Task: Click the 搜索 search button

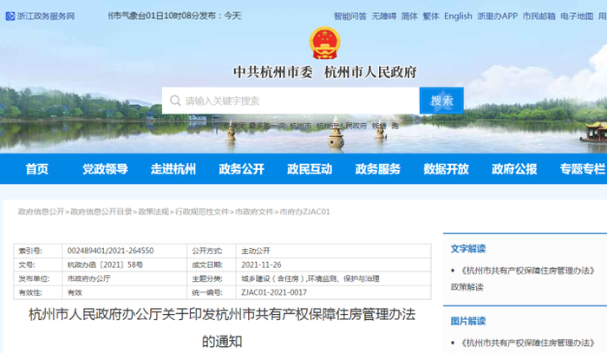Action: [x=441, y=101]
